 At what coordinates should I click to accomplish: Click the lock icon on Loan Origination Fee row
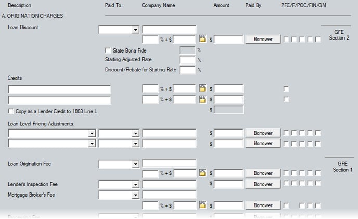[202, 173]
